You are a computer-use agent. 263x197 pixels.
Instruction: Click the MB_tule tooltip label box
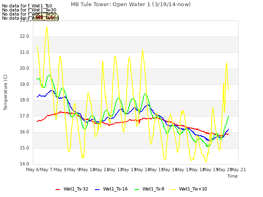pos(46,17)
